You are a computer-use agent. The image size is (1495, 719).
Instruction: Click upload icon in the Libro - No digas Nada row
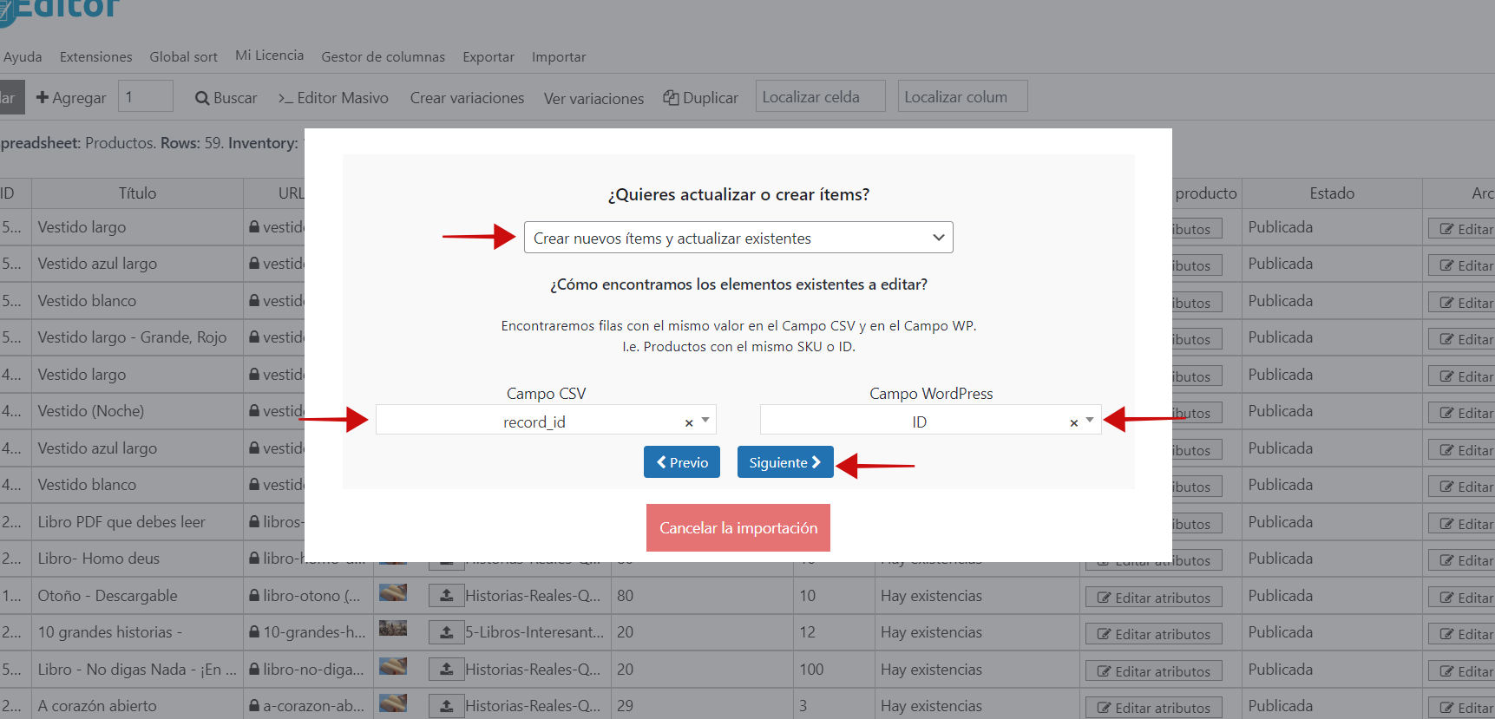(446, 670)
